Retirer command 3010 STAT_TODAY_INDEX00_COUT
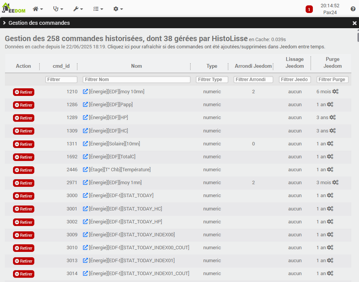 tap(24, 248)
